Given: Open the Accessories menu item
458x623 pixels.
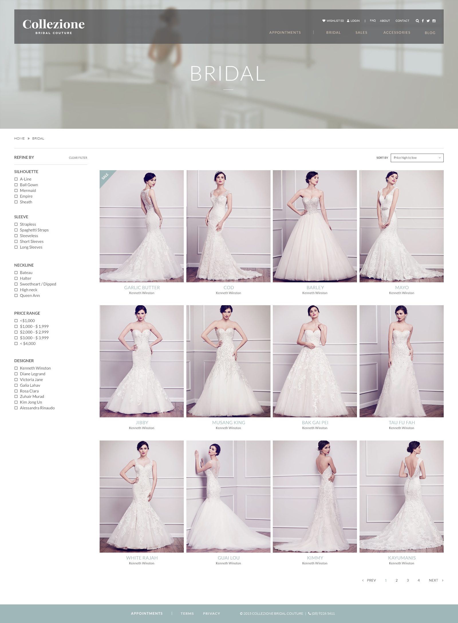Looking at the screenshot, I should [397, 33].
